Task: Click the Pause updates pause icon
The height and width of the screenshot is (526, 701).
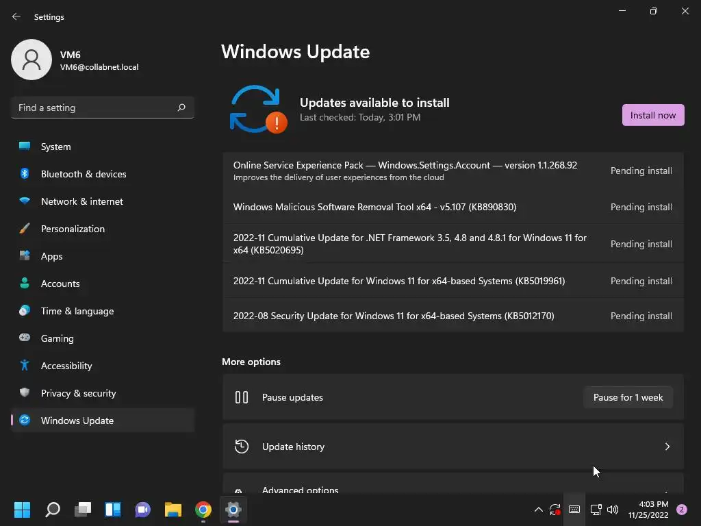Action: (242, 397)
